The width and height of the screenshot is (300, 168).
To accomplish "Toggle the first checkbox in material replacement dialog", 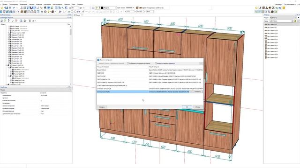I will (128, 63).
